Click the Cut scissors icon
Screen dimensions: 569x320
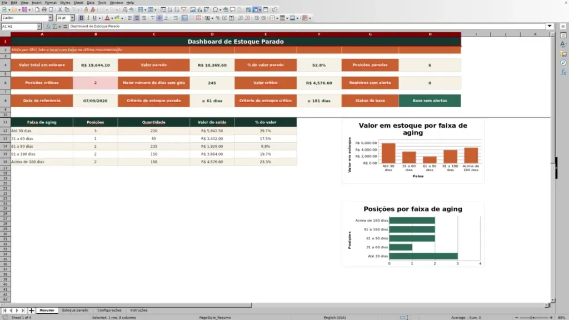(x=60, y=9)
